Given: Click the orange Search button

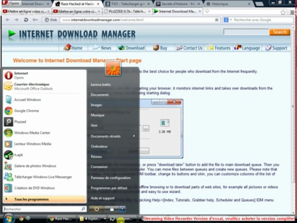Looking at the screenshot, I should coord(280,32).
